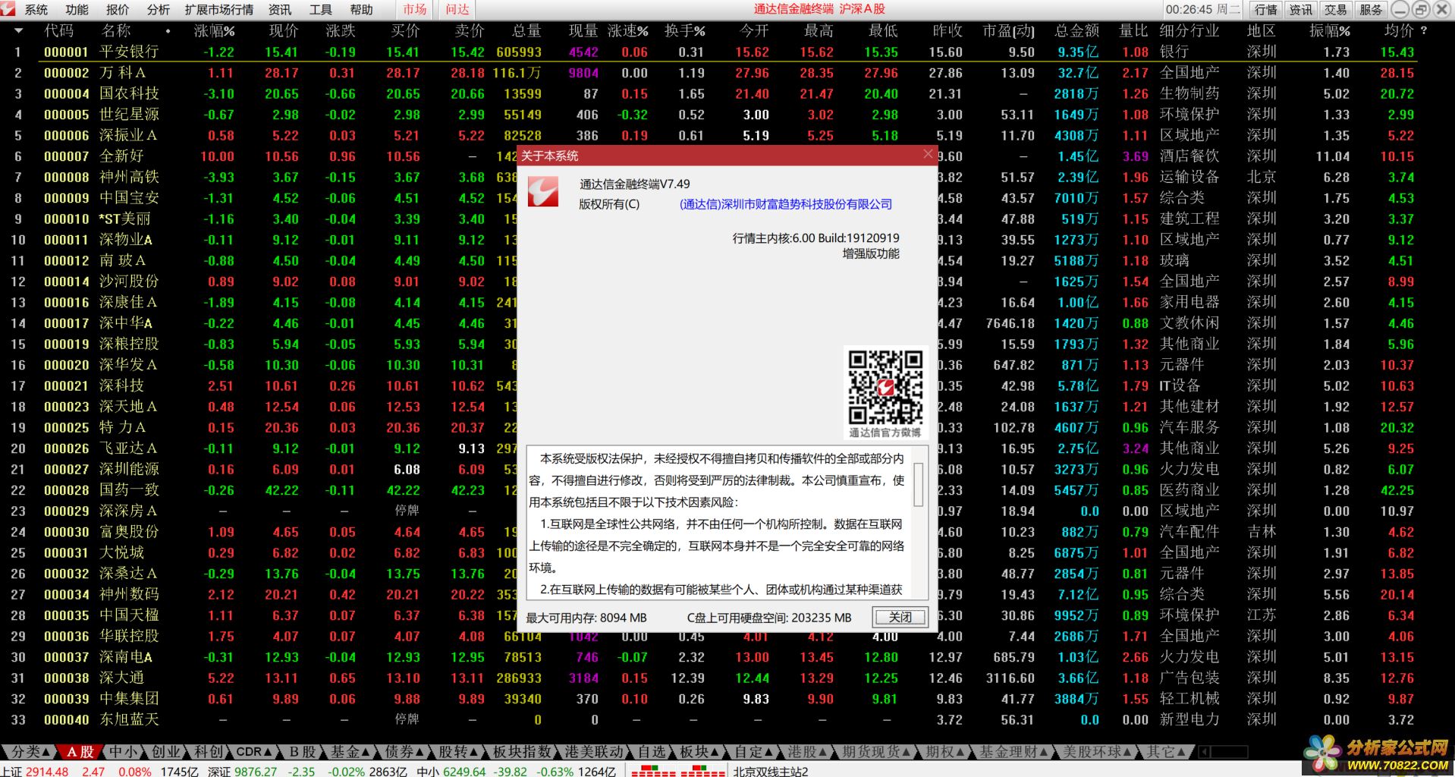
Task: Click the red logo icon in the about dialog
Action: (543, 192)
